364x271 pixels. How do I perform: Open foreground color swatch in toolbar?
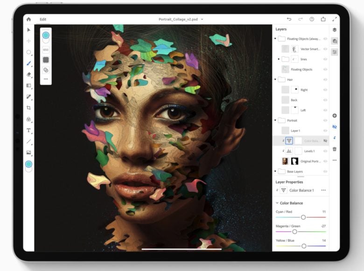coord(28,164)
